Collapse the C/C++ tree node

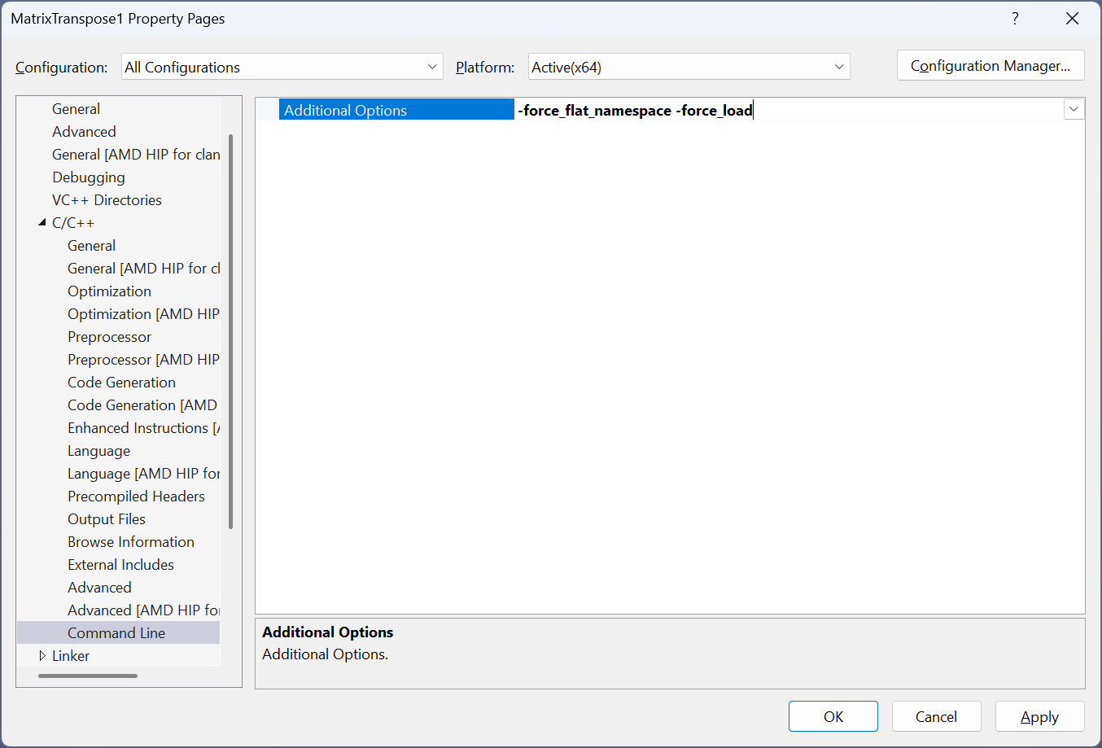pos(42,223)
